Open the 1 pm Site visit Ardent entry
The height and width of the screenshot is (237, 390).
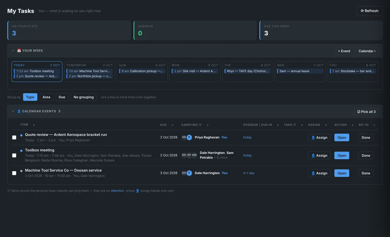(195, 71)
